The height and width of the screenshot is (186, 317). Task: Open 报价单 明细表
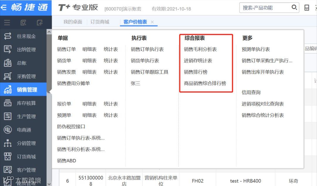pyautogui.click(x=89, y=104)
